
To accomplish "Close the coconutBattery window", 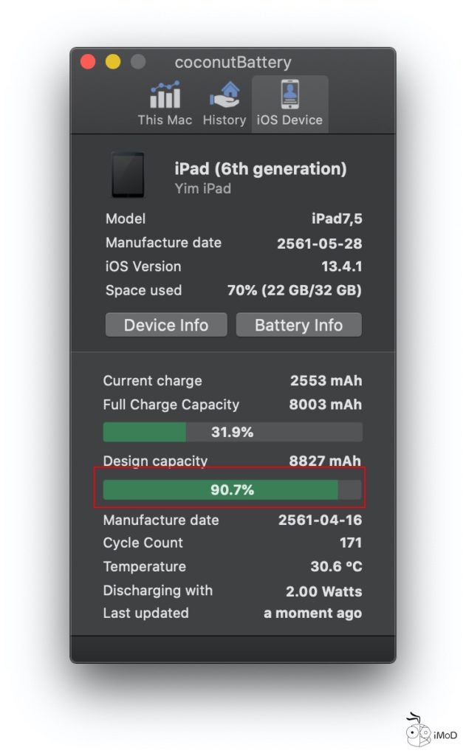I will click(x=88, y=62).
